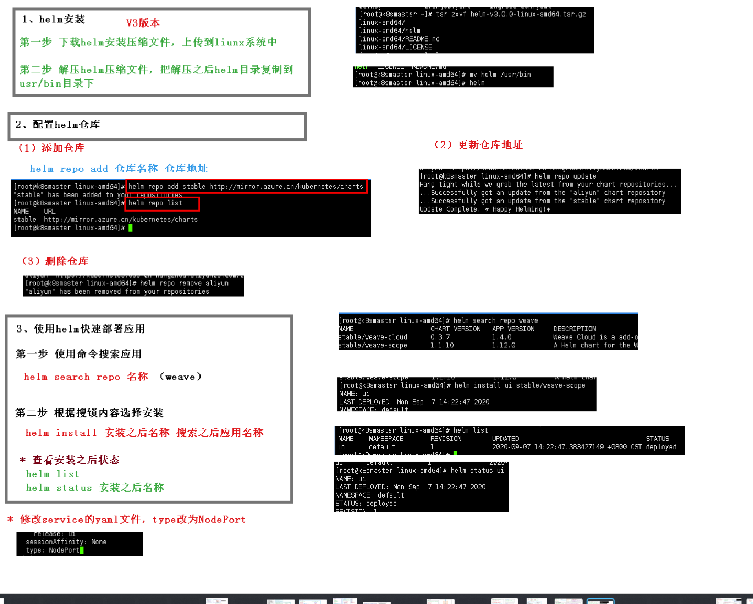Click the 'stable/weave-scope' search result row

point(488,345)
